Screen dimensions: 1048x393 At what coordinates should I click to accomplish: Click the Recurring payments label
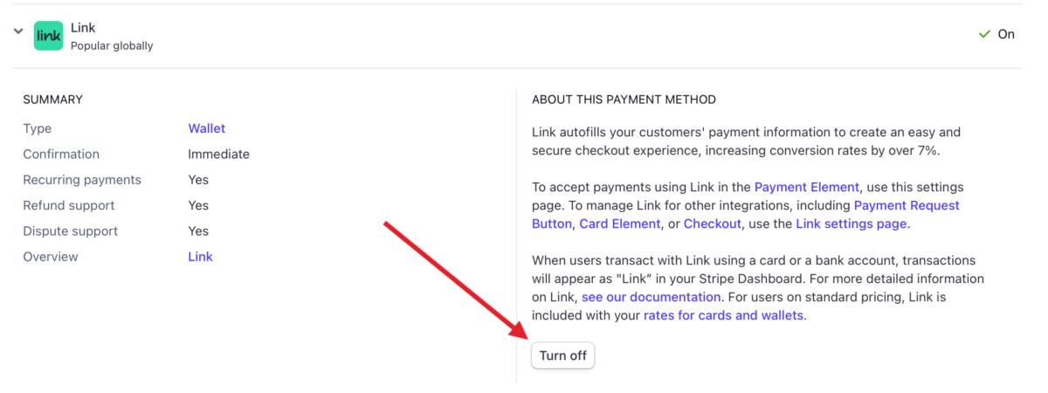coord(82,180)
